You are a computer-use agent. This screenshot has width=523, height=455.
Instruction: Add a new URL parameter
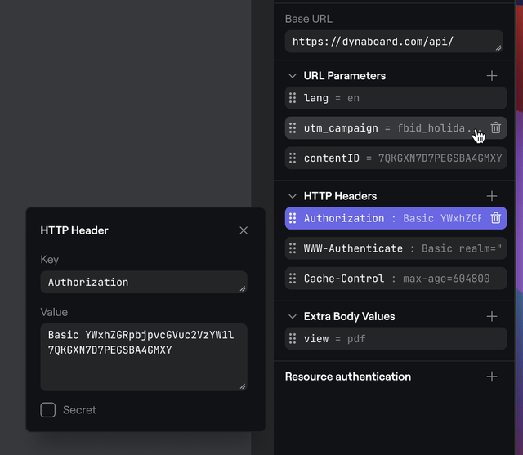click(x=492, y=76)
